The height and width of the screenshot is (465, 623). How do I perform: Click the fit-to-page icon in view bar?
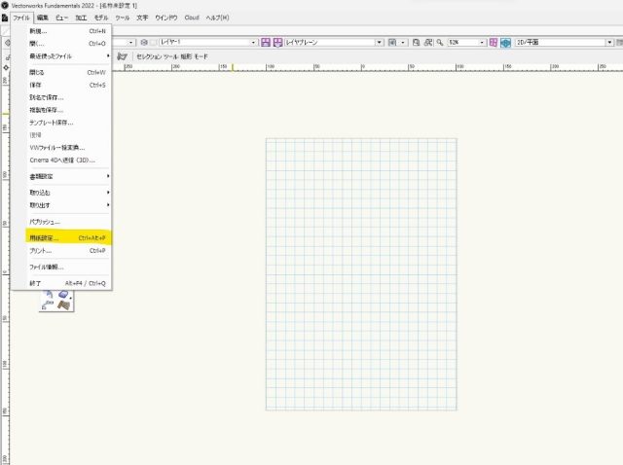pos(415,43)
